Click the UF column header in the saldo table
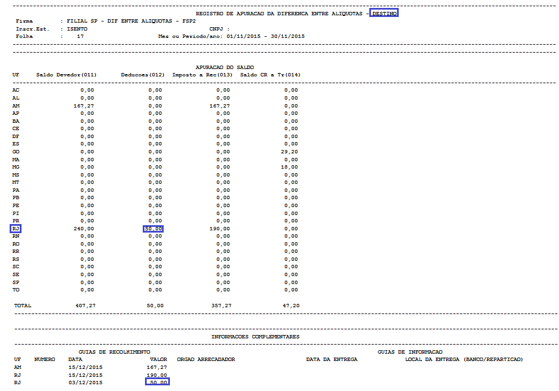This screenshot has height=391, width=559. pyautogui.click(x=16, y=75)
